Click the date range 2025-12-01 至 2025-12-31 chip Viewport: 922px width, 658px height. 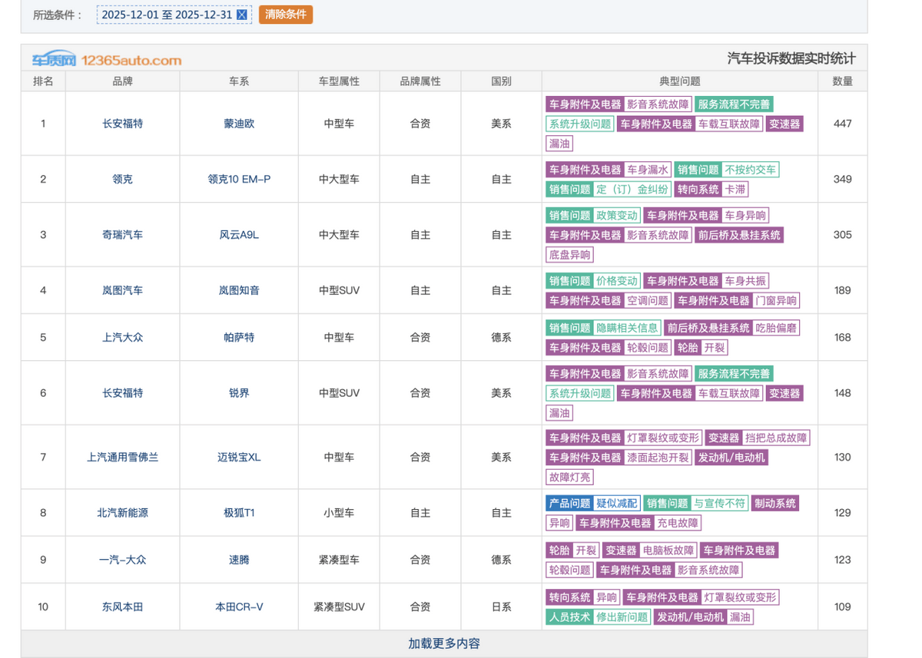point(166,15)
